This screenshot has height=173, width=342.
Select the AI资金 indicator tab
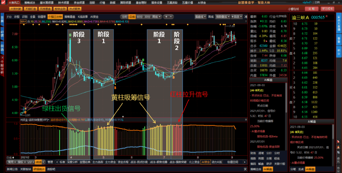tap(205, 162)
